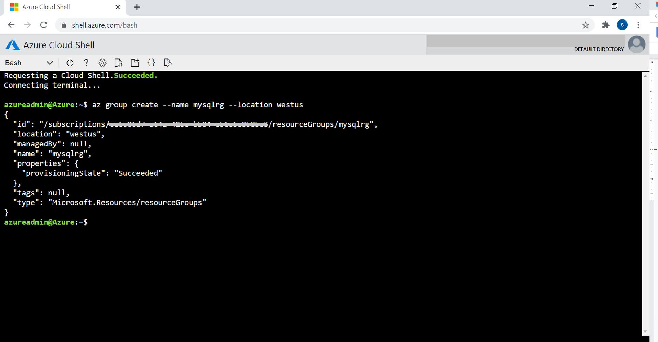Click the Default Directory account avatar
The image size is (658, 342).
tap(636, 44)
